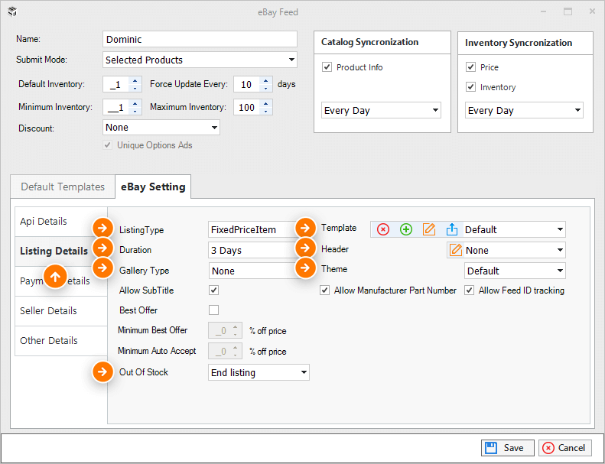Screen dimensions: 605x464
Task: Click the Save button
Action: (507, 448)
